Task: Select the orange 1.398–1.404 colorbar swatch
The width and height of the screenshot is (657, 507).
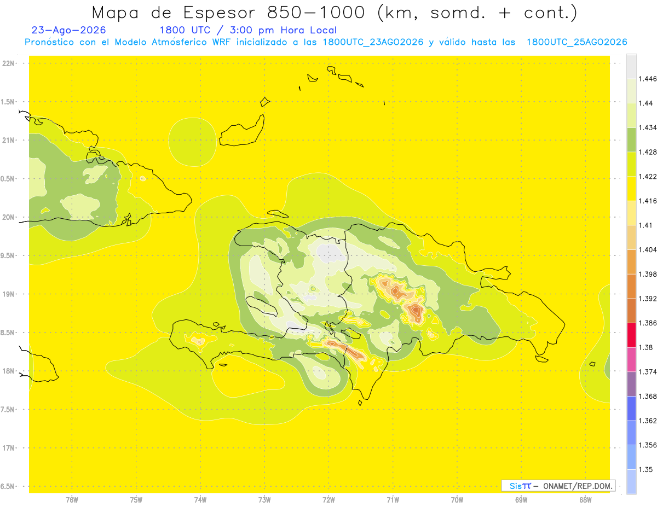Action: [x=631, y=261]
